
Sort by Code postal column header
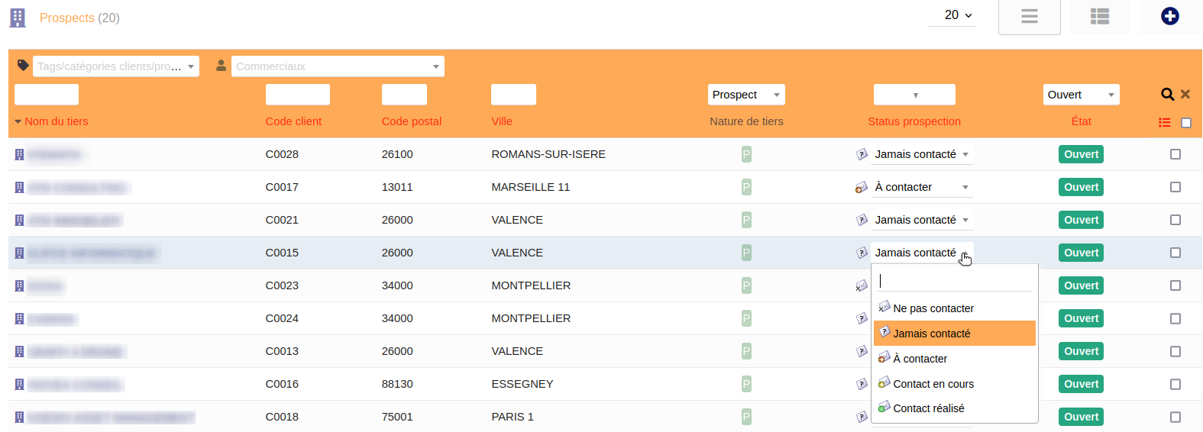(411, 121)
